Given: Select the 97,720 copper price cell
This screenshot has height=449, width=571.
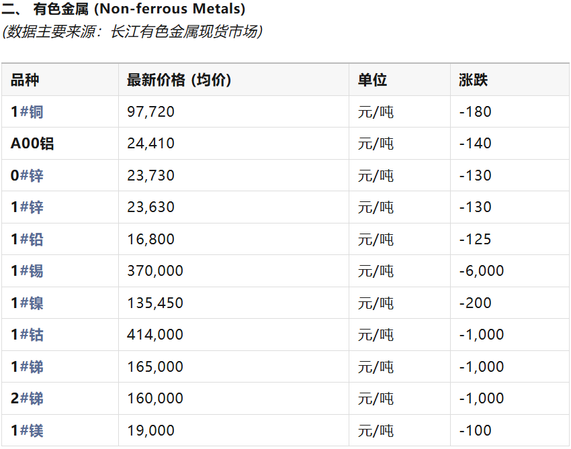Looking at the screenshot, I should tap(150, 112).
